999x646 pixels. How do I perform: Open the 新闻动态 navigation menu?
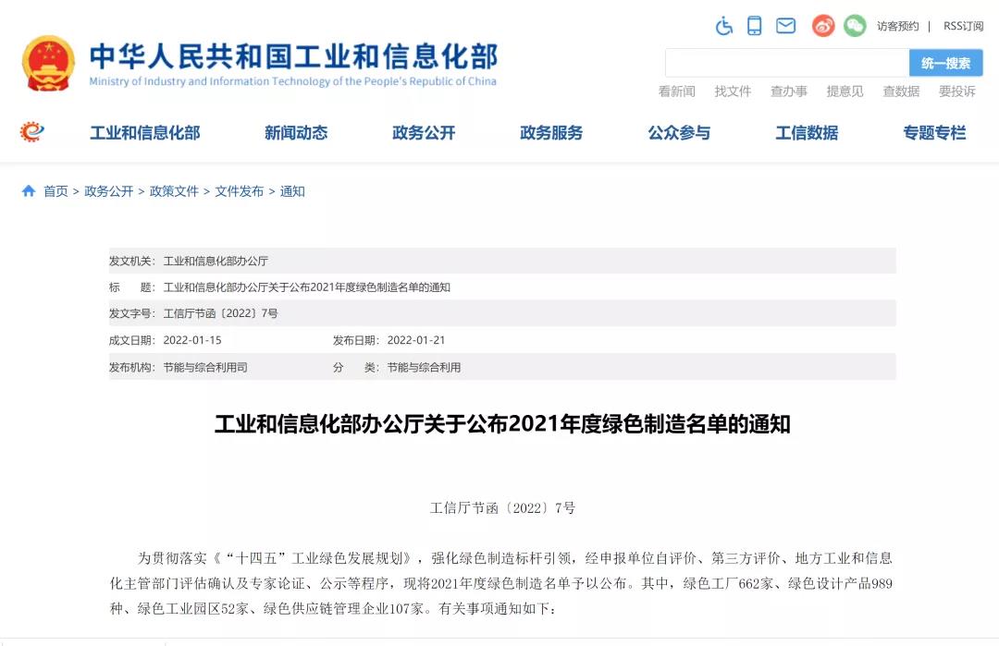[x=296, y=133]
